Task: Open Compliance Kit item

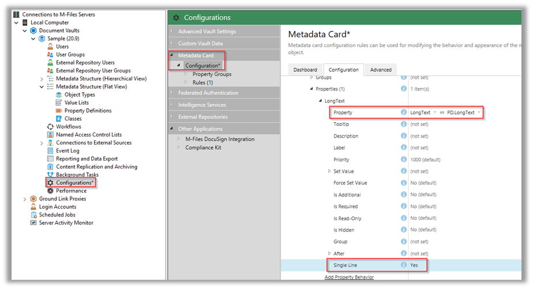Action: 203,147
